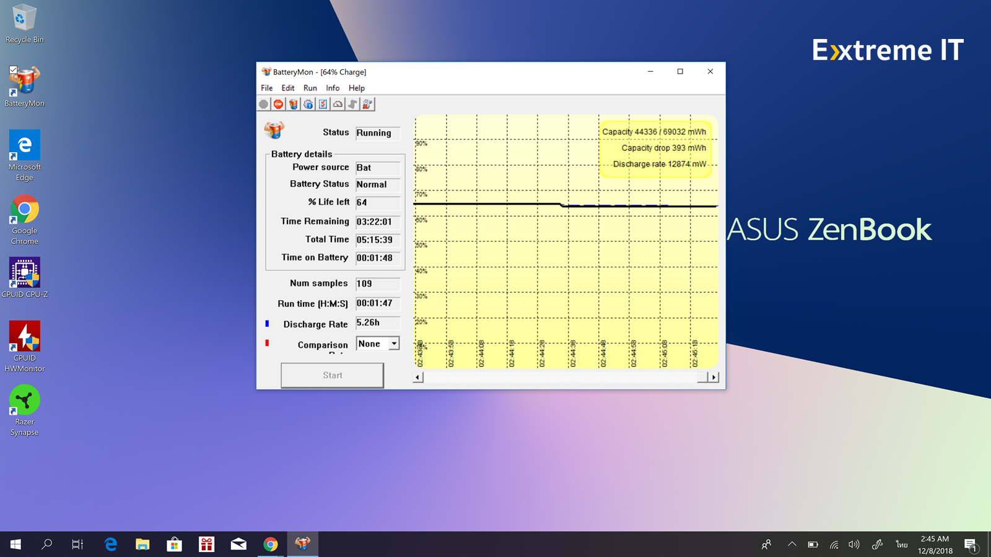
Task: Click the Start button in BatteryMon
Action: point(333,375)
